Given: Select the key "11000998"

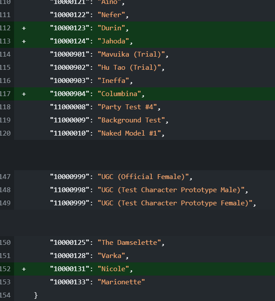Looking at the screenshot, I should 69,190.
